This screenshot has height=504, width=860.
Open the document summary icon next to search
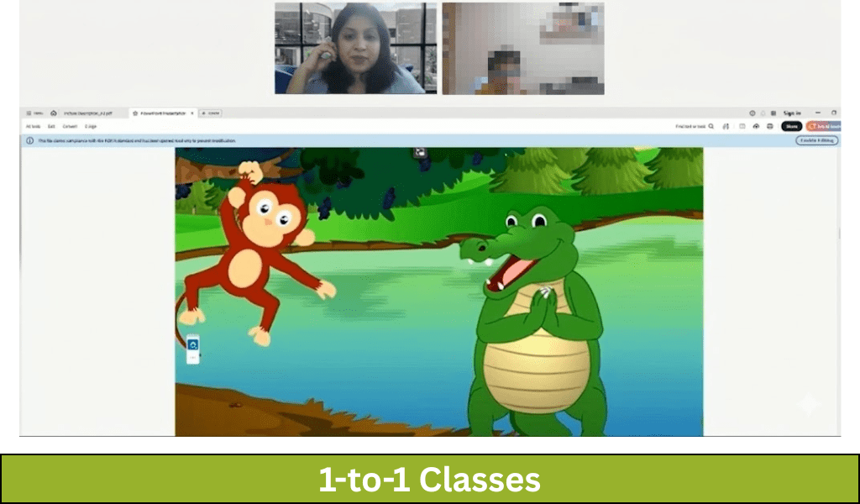click(726, 126)
